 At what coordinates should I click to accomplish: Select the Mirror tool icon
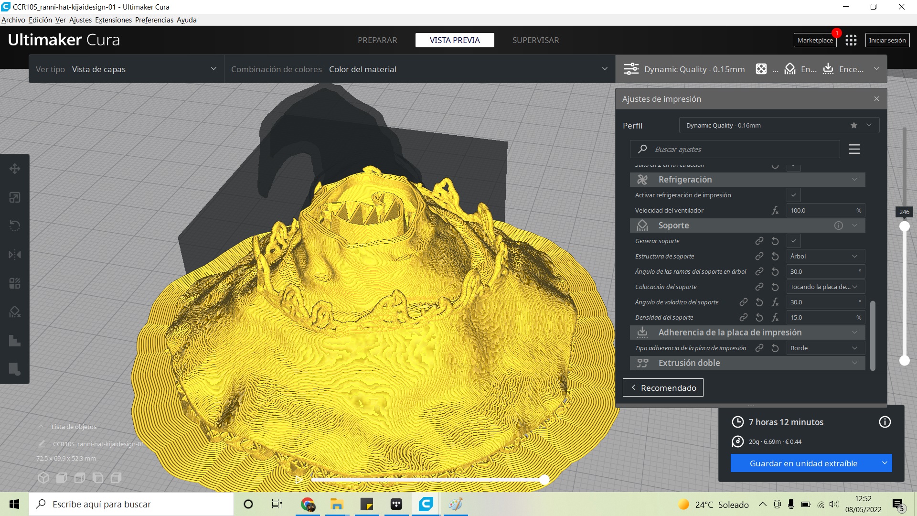click(15, 255)
